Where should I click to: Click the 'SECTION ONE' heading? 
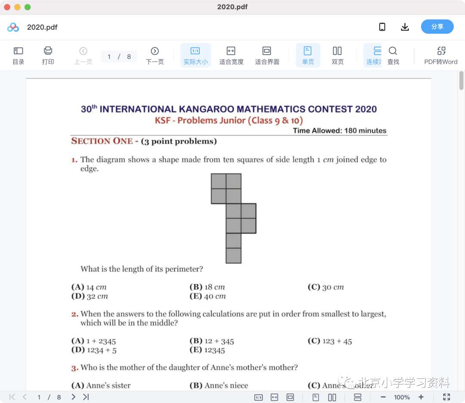[x=102, y=141]
